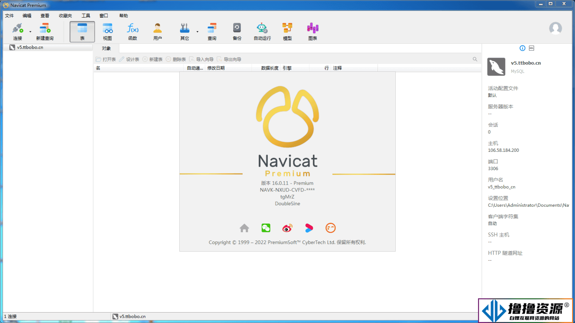Click the port value 3306

click(x=493, y=169)
